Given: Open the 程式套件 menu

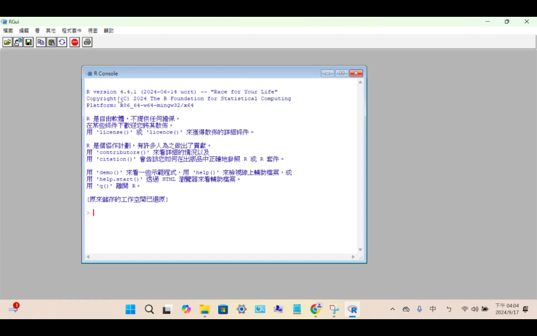Looking at the screenshot, I should (x=71, y=31).
